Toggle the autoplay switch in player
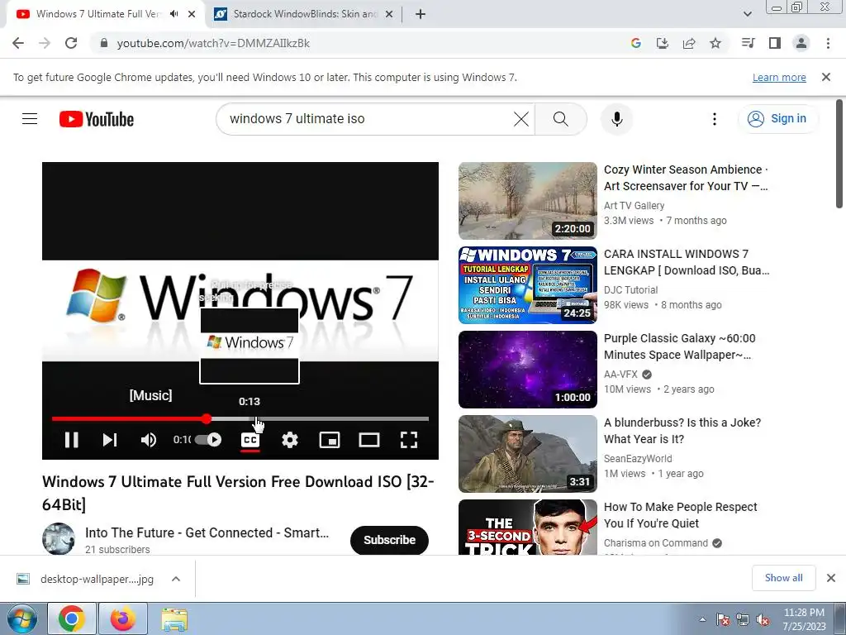 (208, 440)
